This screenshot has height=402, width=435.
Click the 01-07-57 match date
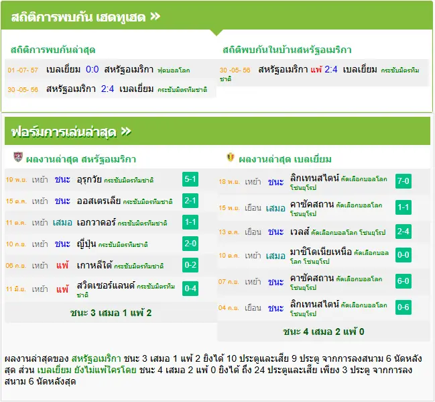tap(23, 70)
